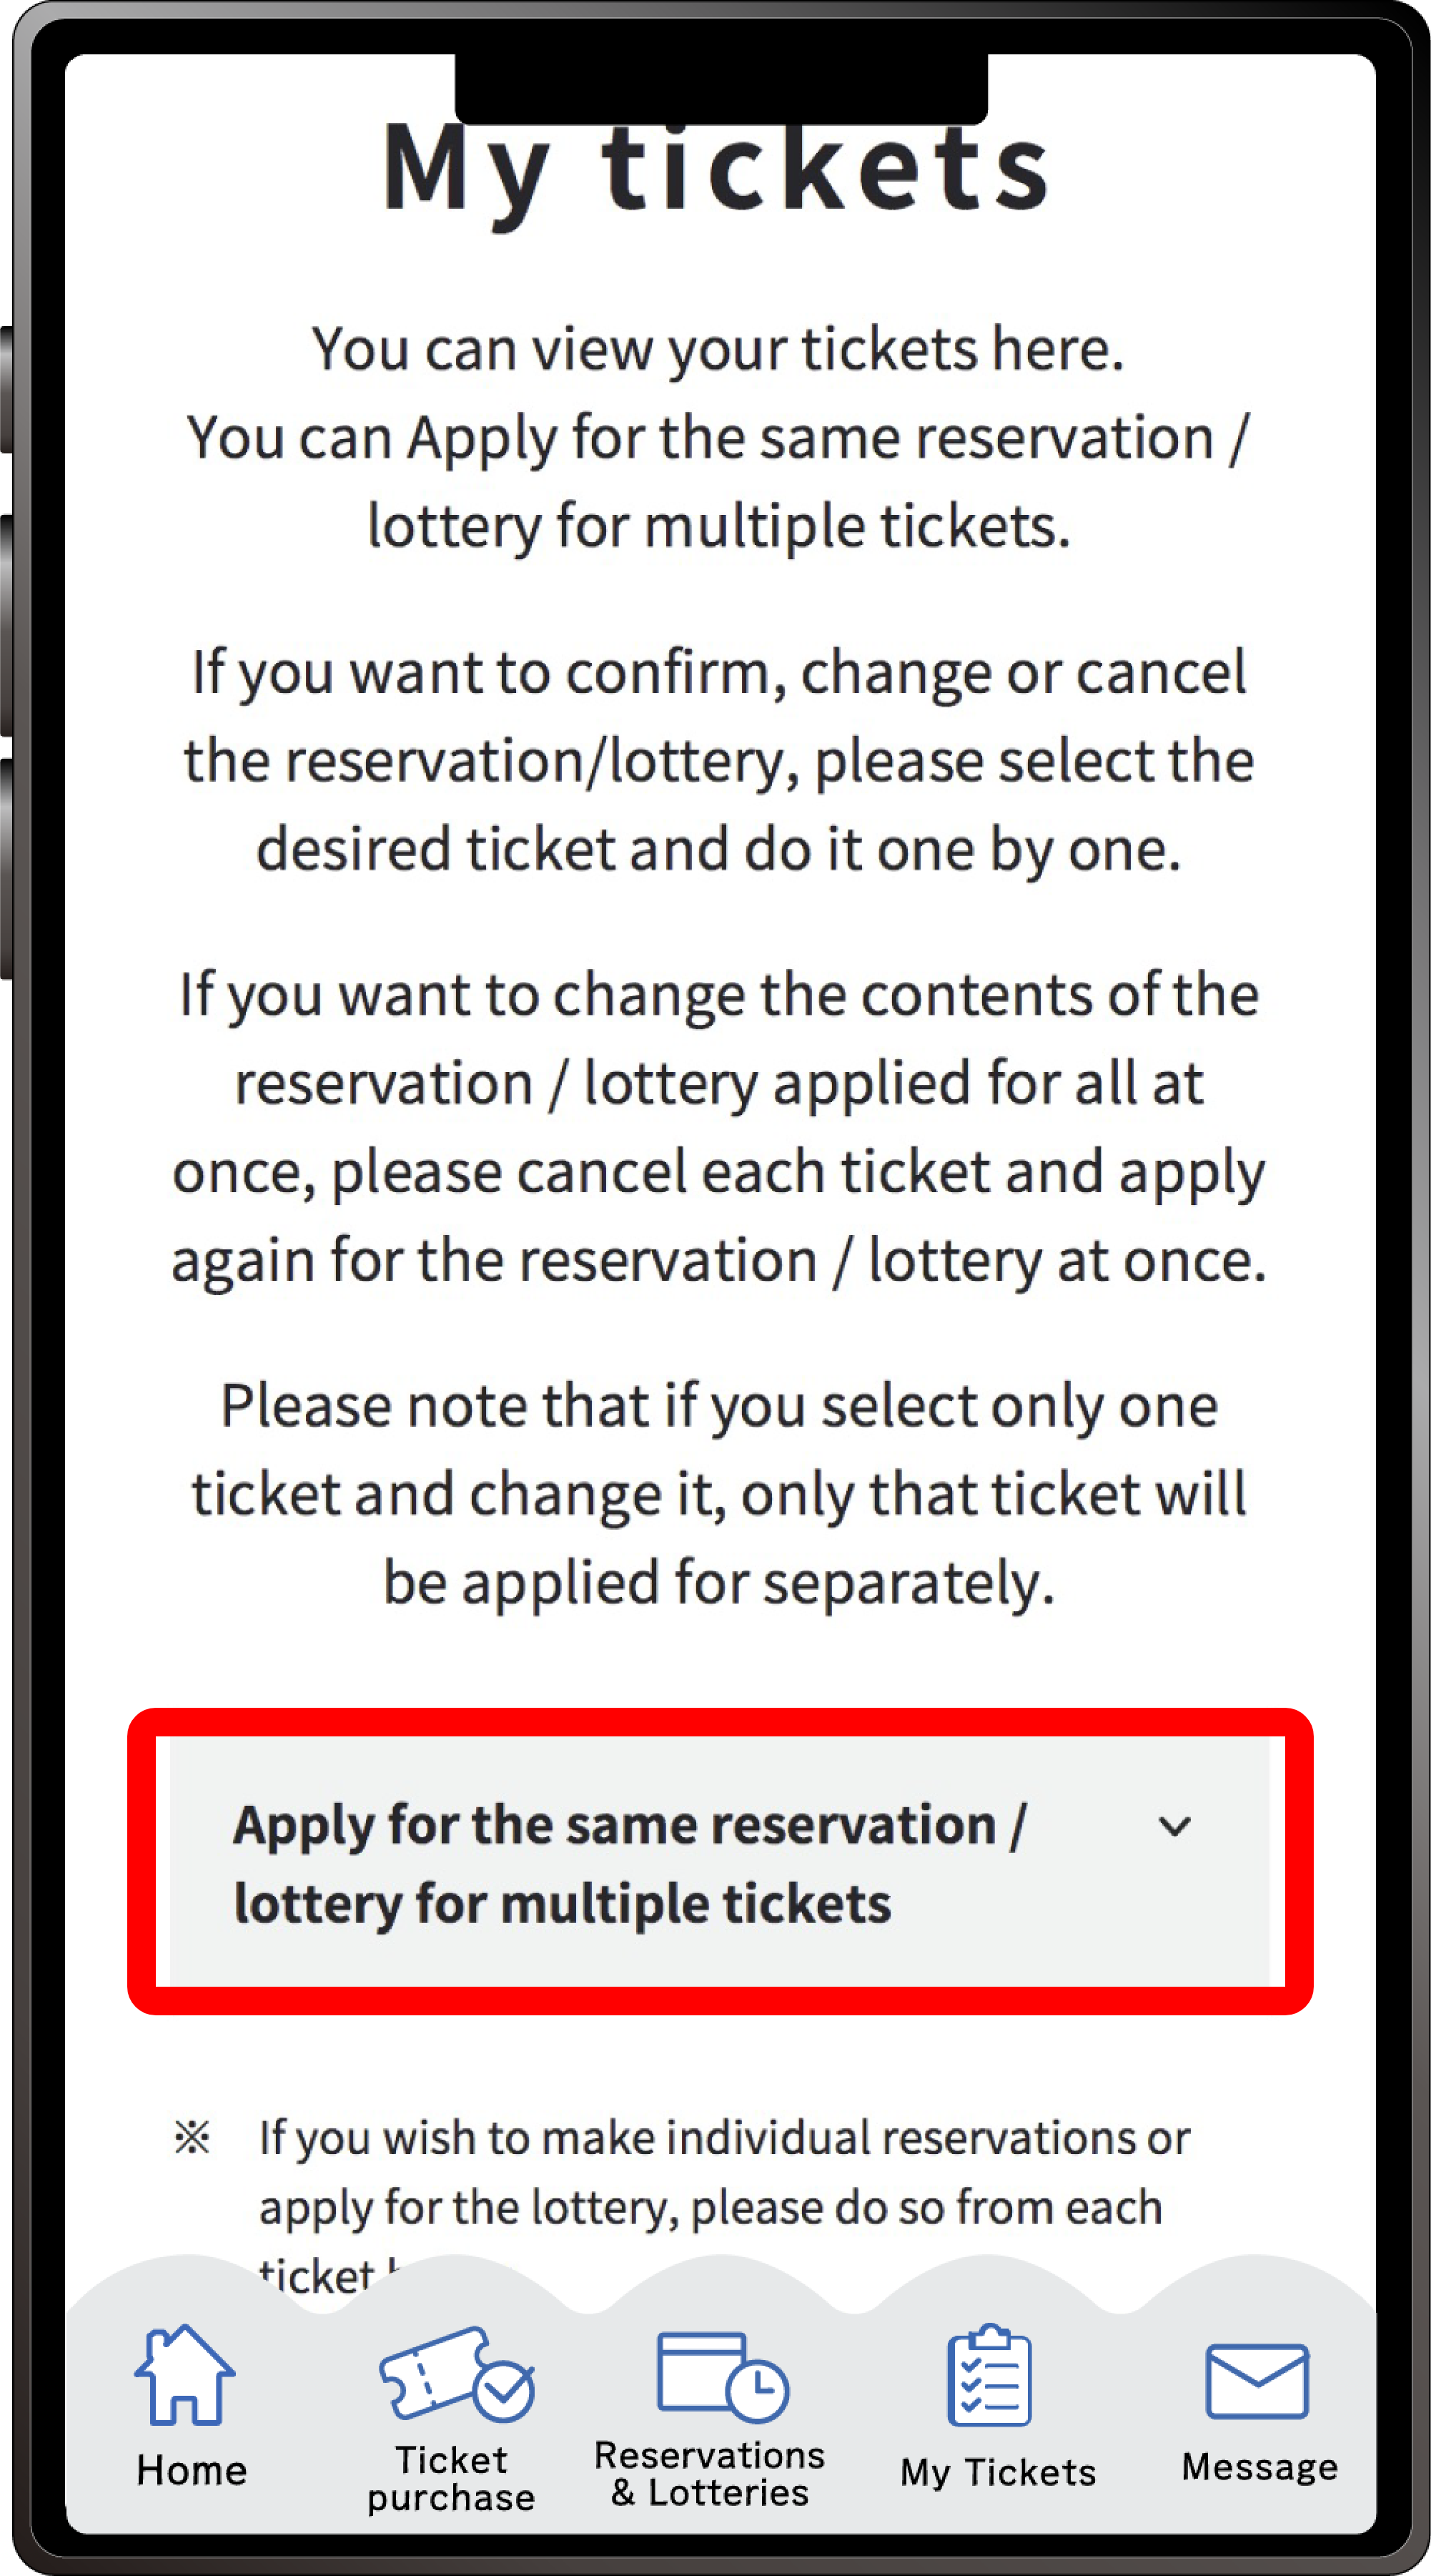
Task: Select the 'Please note' warning paragraph
Action: click(x=718, y=1495)
